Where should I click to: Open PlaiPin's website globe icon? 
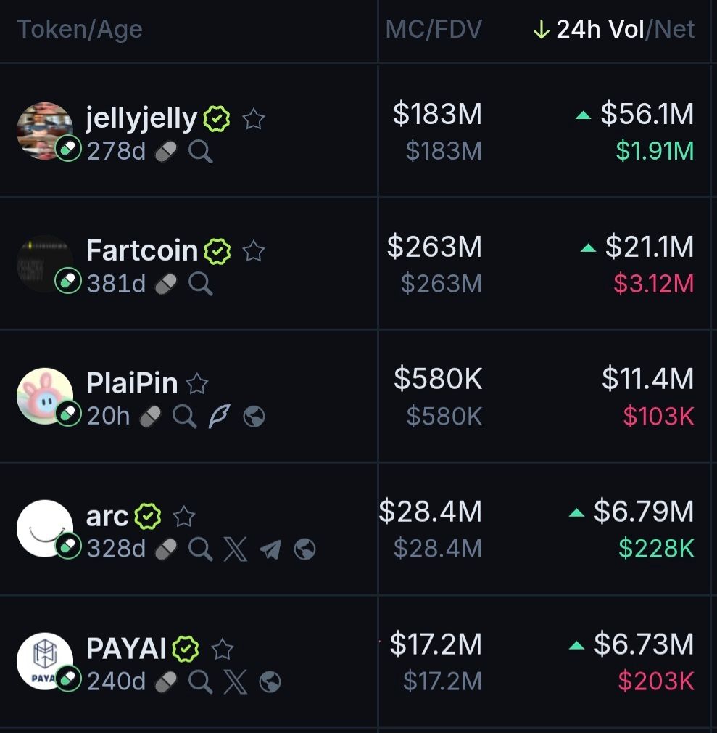click(254, 417)
